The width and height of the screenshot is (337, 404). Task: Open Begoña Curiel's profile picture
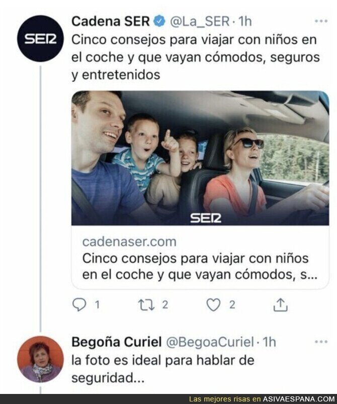40,359
